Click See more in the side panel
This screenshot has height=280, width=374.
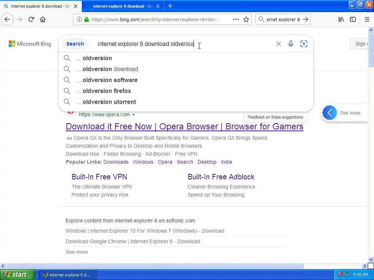point(350,113)
